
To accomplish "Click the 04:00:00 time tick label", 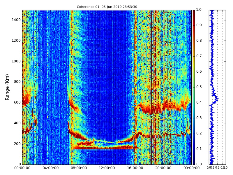I will point(50,168).
